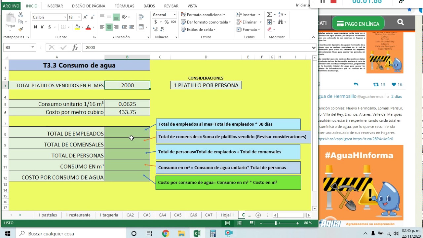Image resolution: width=423 pixels, height=238 pixels.
Task: Open File Explorer from the taskbar
Action: [x=181, y=233]
